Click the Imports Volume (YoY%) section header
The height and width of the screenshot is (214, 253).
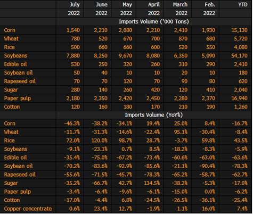pyautogui.click(x=154, y=115)
